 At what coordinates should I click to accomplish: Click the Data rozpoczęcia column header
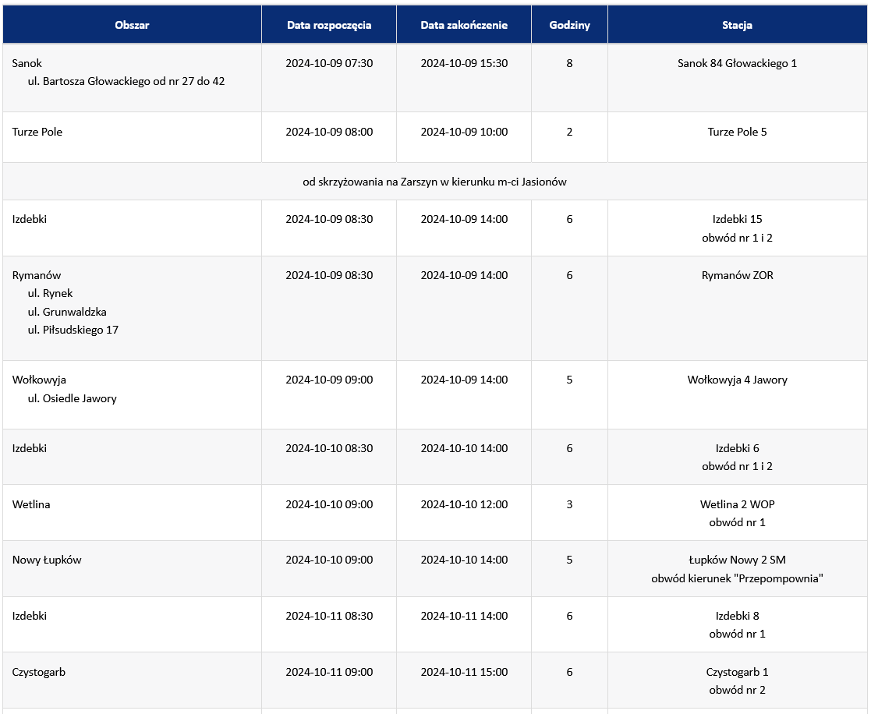click(329, 25)
